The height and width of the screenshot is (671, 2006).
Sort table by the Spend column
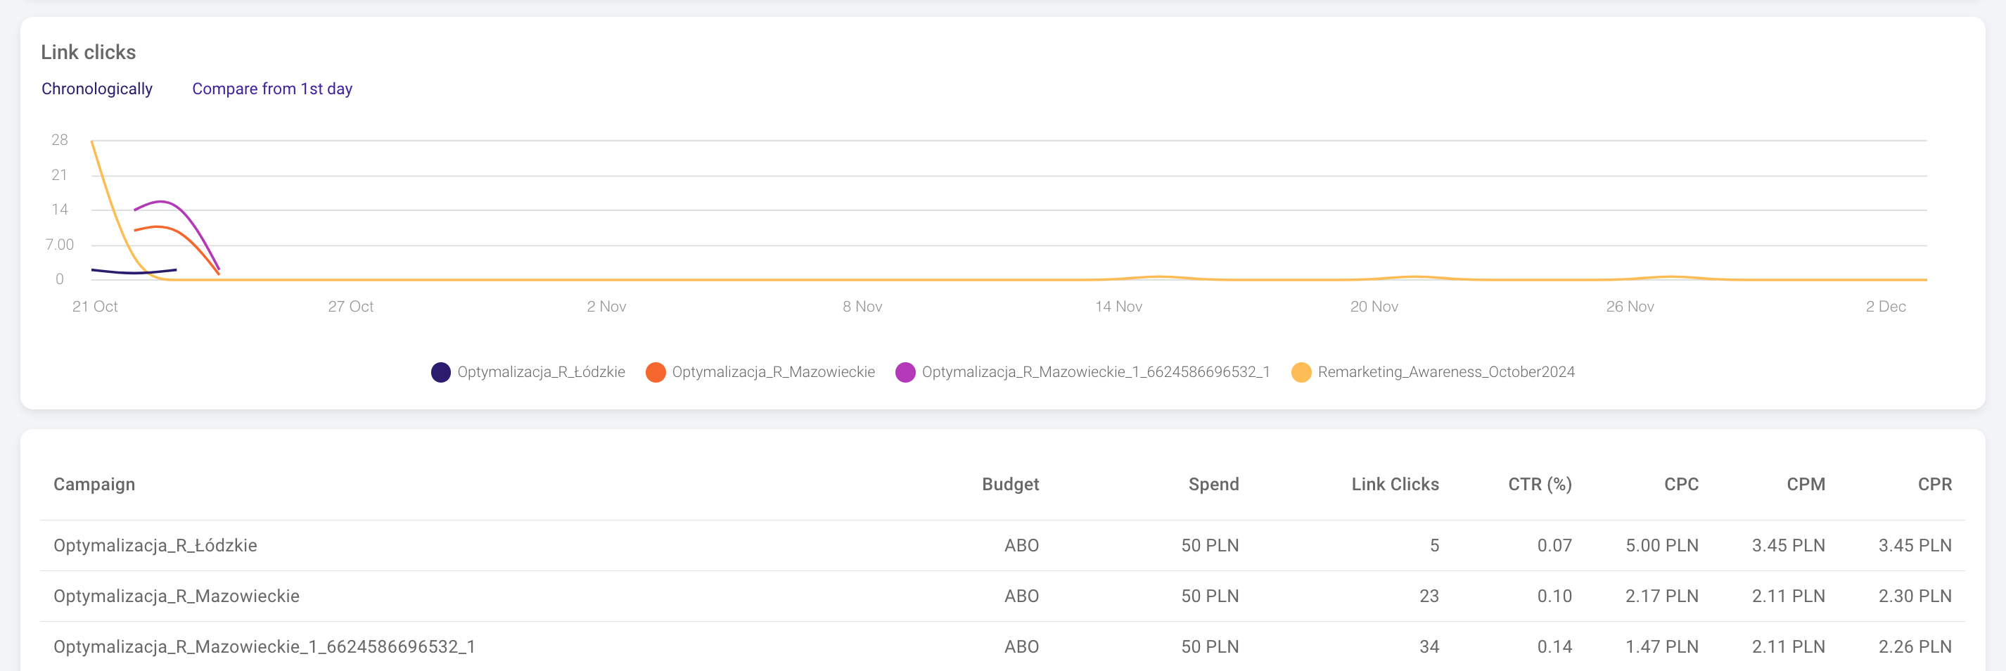coord(1213,484)
